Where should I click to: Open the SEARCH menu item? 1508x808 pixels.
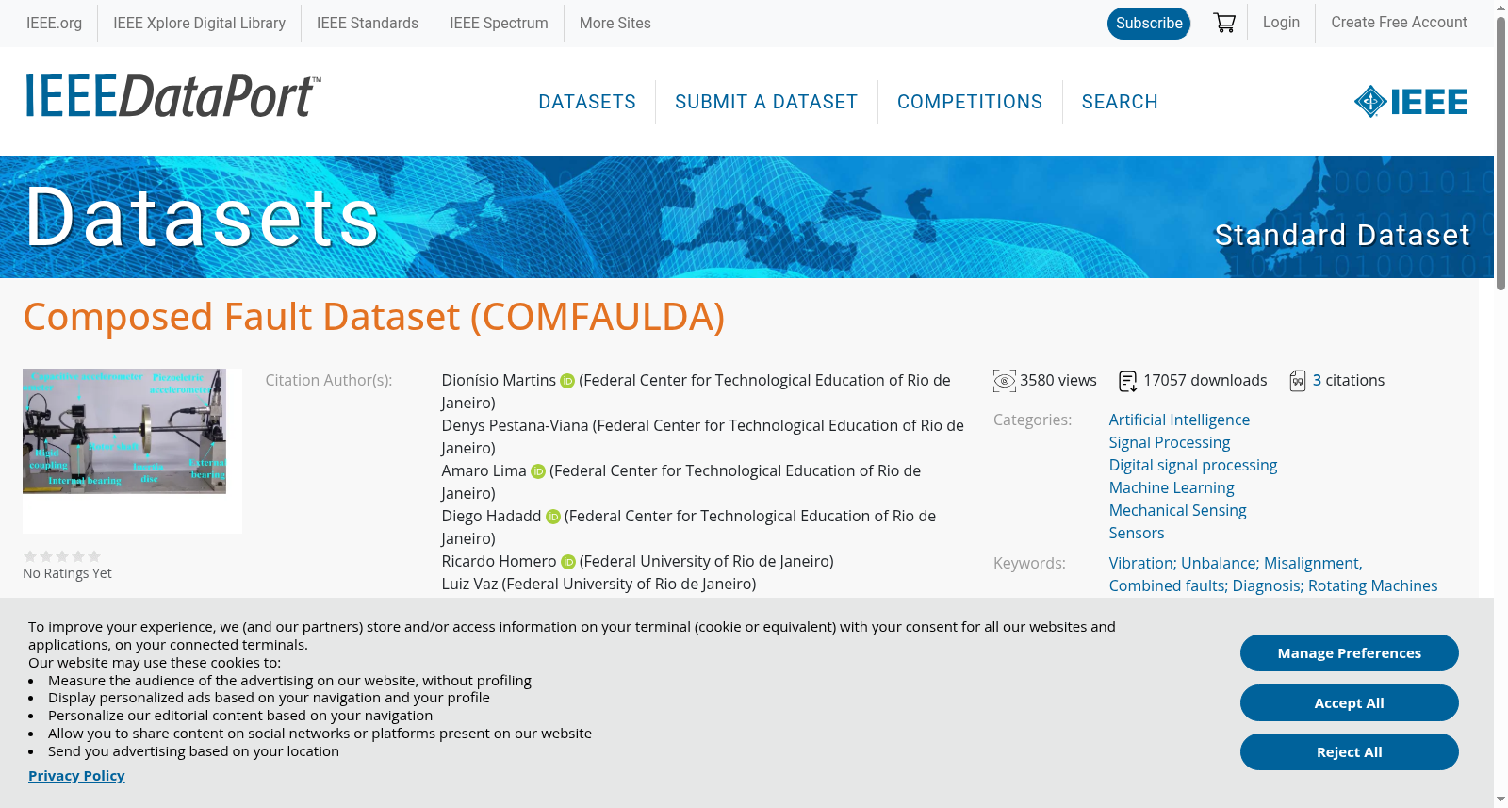(1120, 102)
